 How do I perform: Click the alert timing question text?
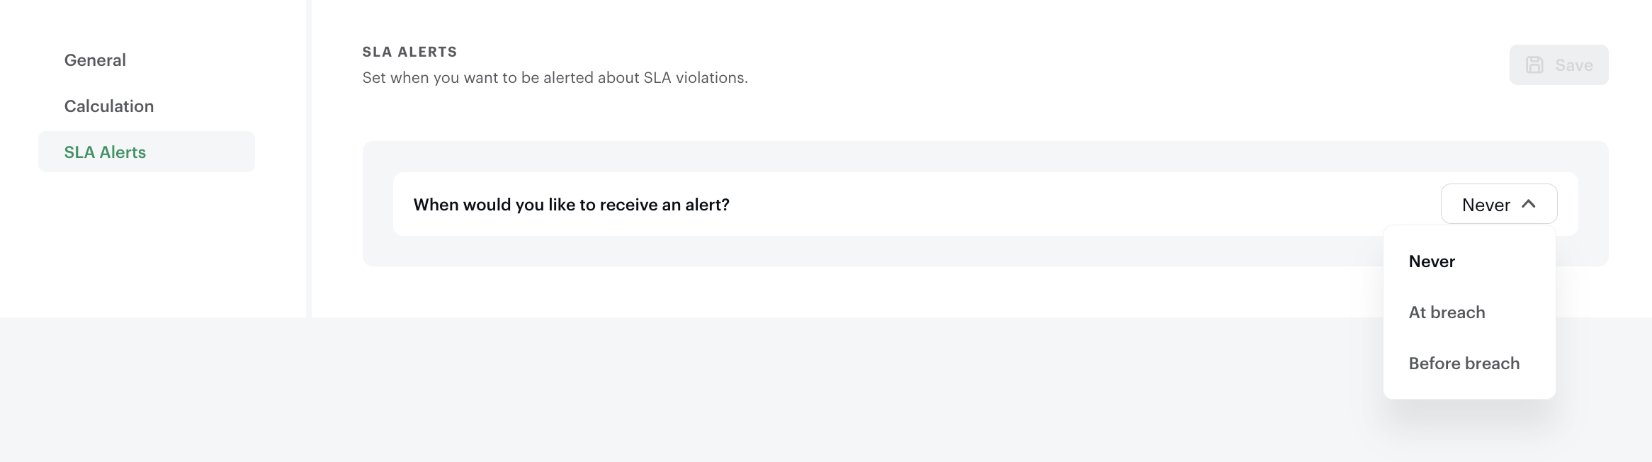point(571,205)
